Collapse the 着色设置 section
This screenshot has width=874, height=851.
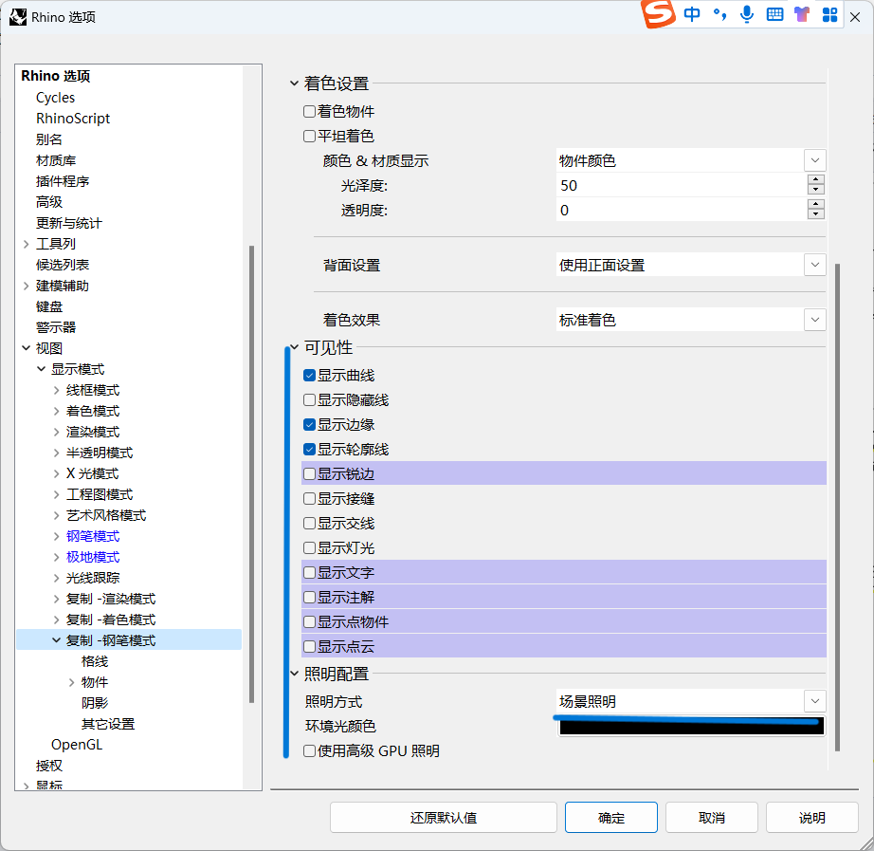[x=294, y=83]
